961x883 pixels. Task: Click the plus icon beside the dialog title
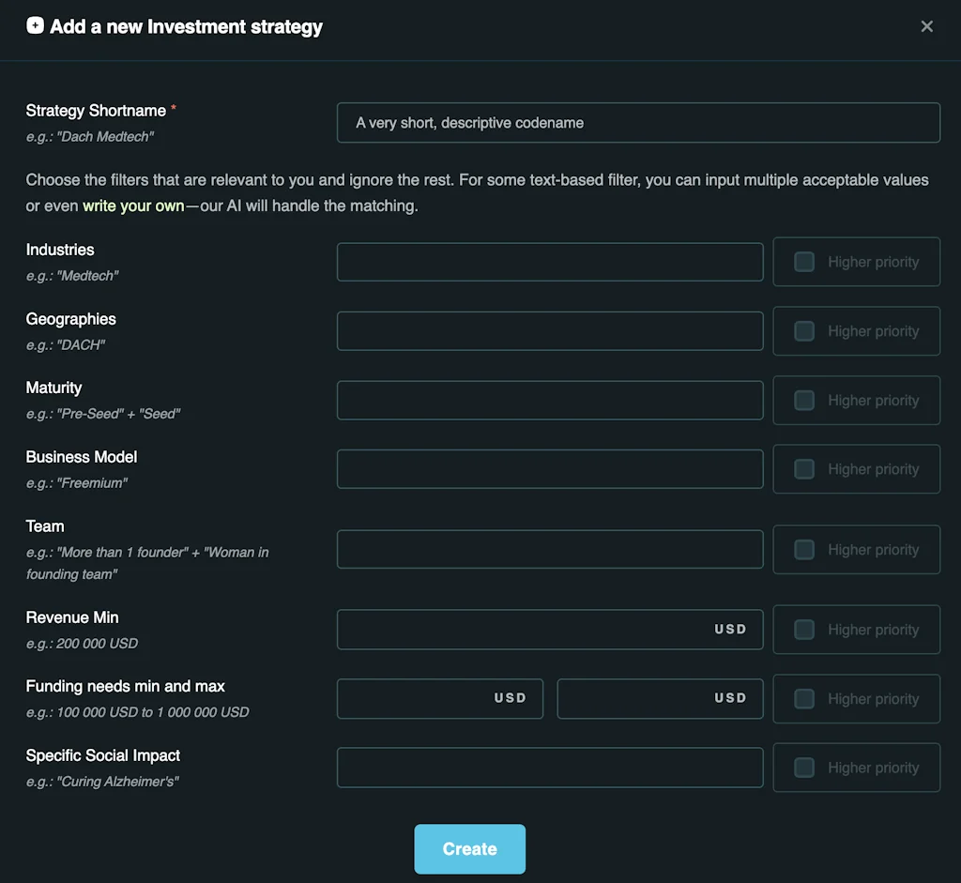(x=35, y=26)
